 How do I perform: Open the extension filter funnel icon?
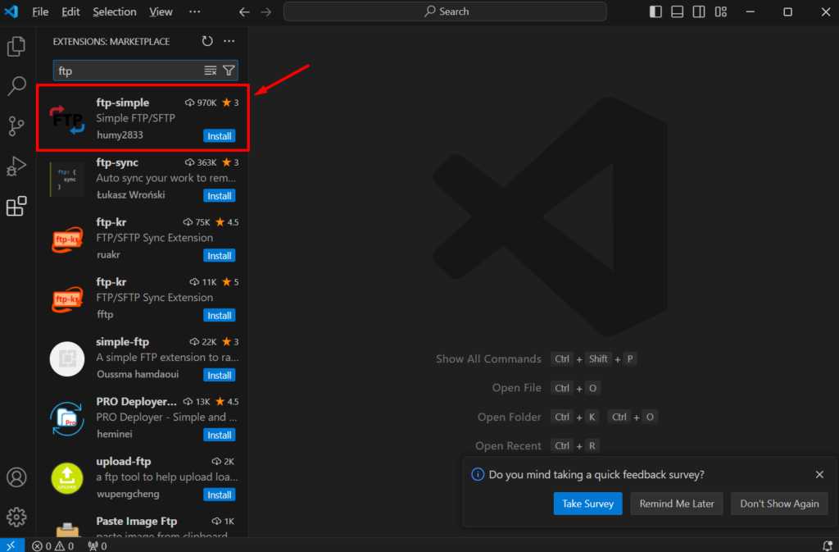point(229,71)
